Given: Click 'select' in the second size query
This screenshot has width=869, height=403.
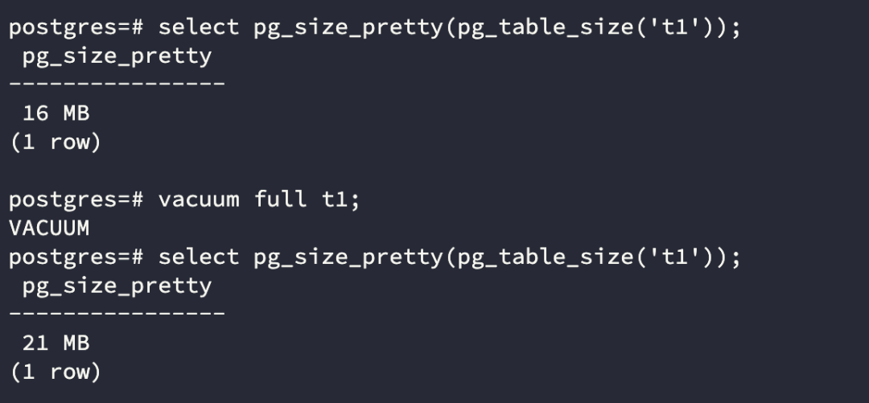Looking at the screenshot, I should click(199, 257).
